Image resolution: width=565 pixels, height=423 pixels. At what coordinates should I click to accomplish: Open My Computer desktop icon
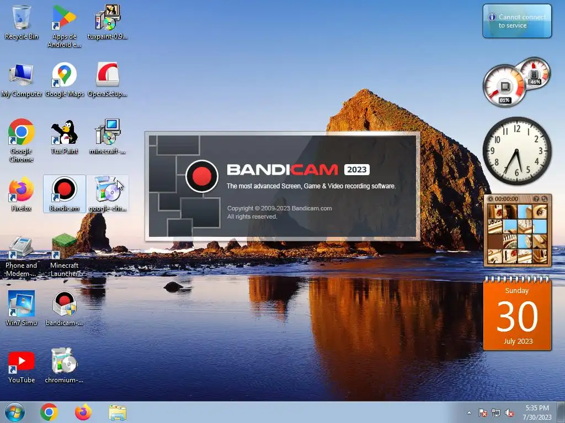point(22,80)
